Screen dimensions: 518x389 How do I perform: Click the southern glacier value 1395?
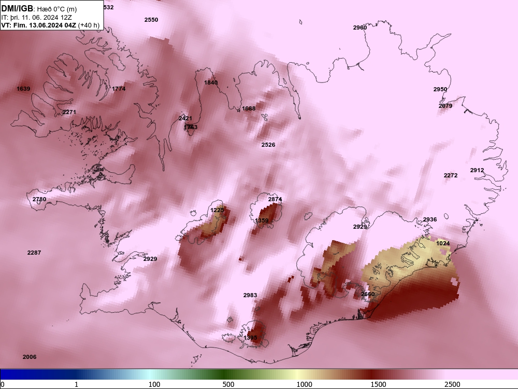250,338
